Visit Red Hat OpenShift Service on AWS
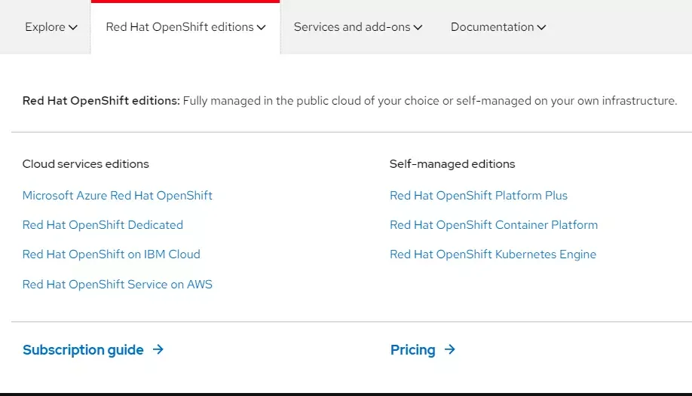The height and width of the screenshot is (396, 692). click(118, 285)
